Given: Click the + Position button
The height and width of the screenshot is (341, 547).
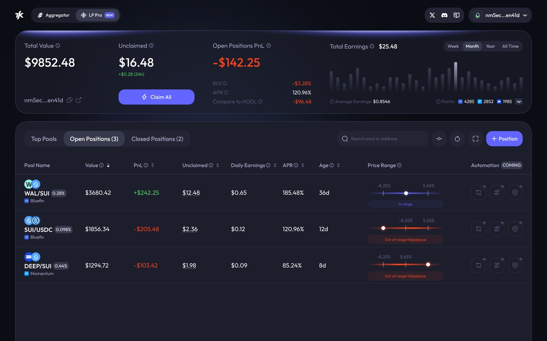Looking at the screenshot, I should pos(504,139).
